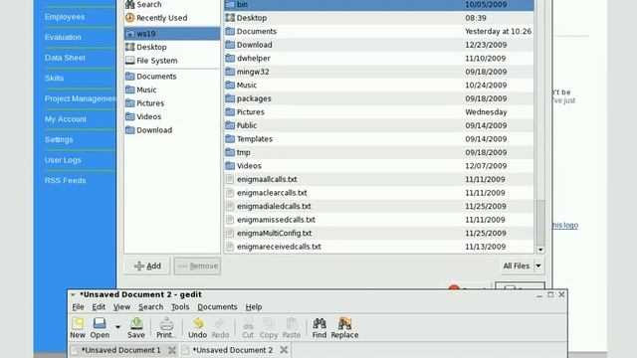Screen dimensions: 637x358
Task: Switch to Unsaved Document 2 tab
Action: [232, 350]
